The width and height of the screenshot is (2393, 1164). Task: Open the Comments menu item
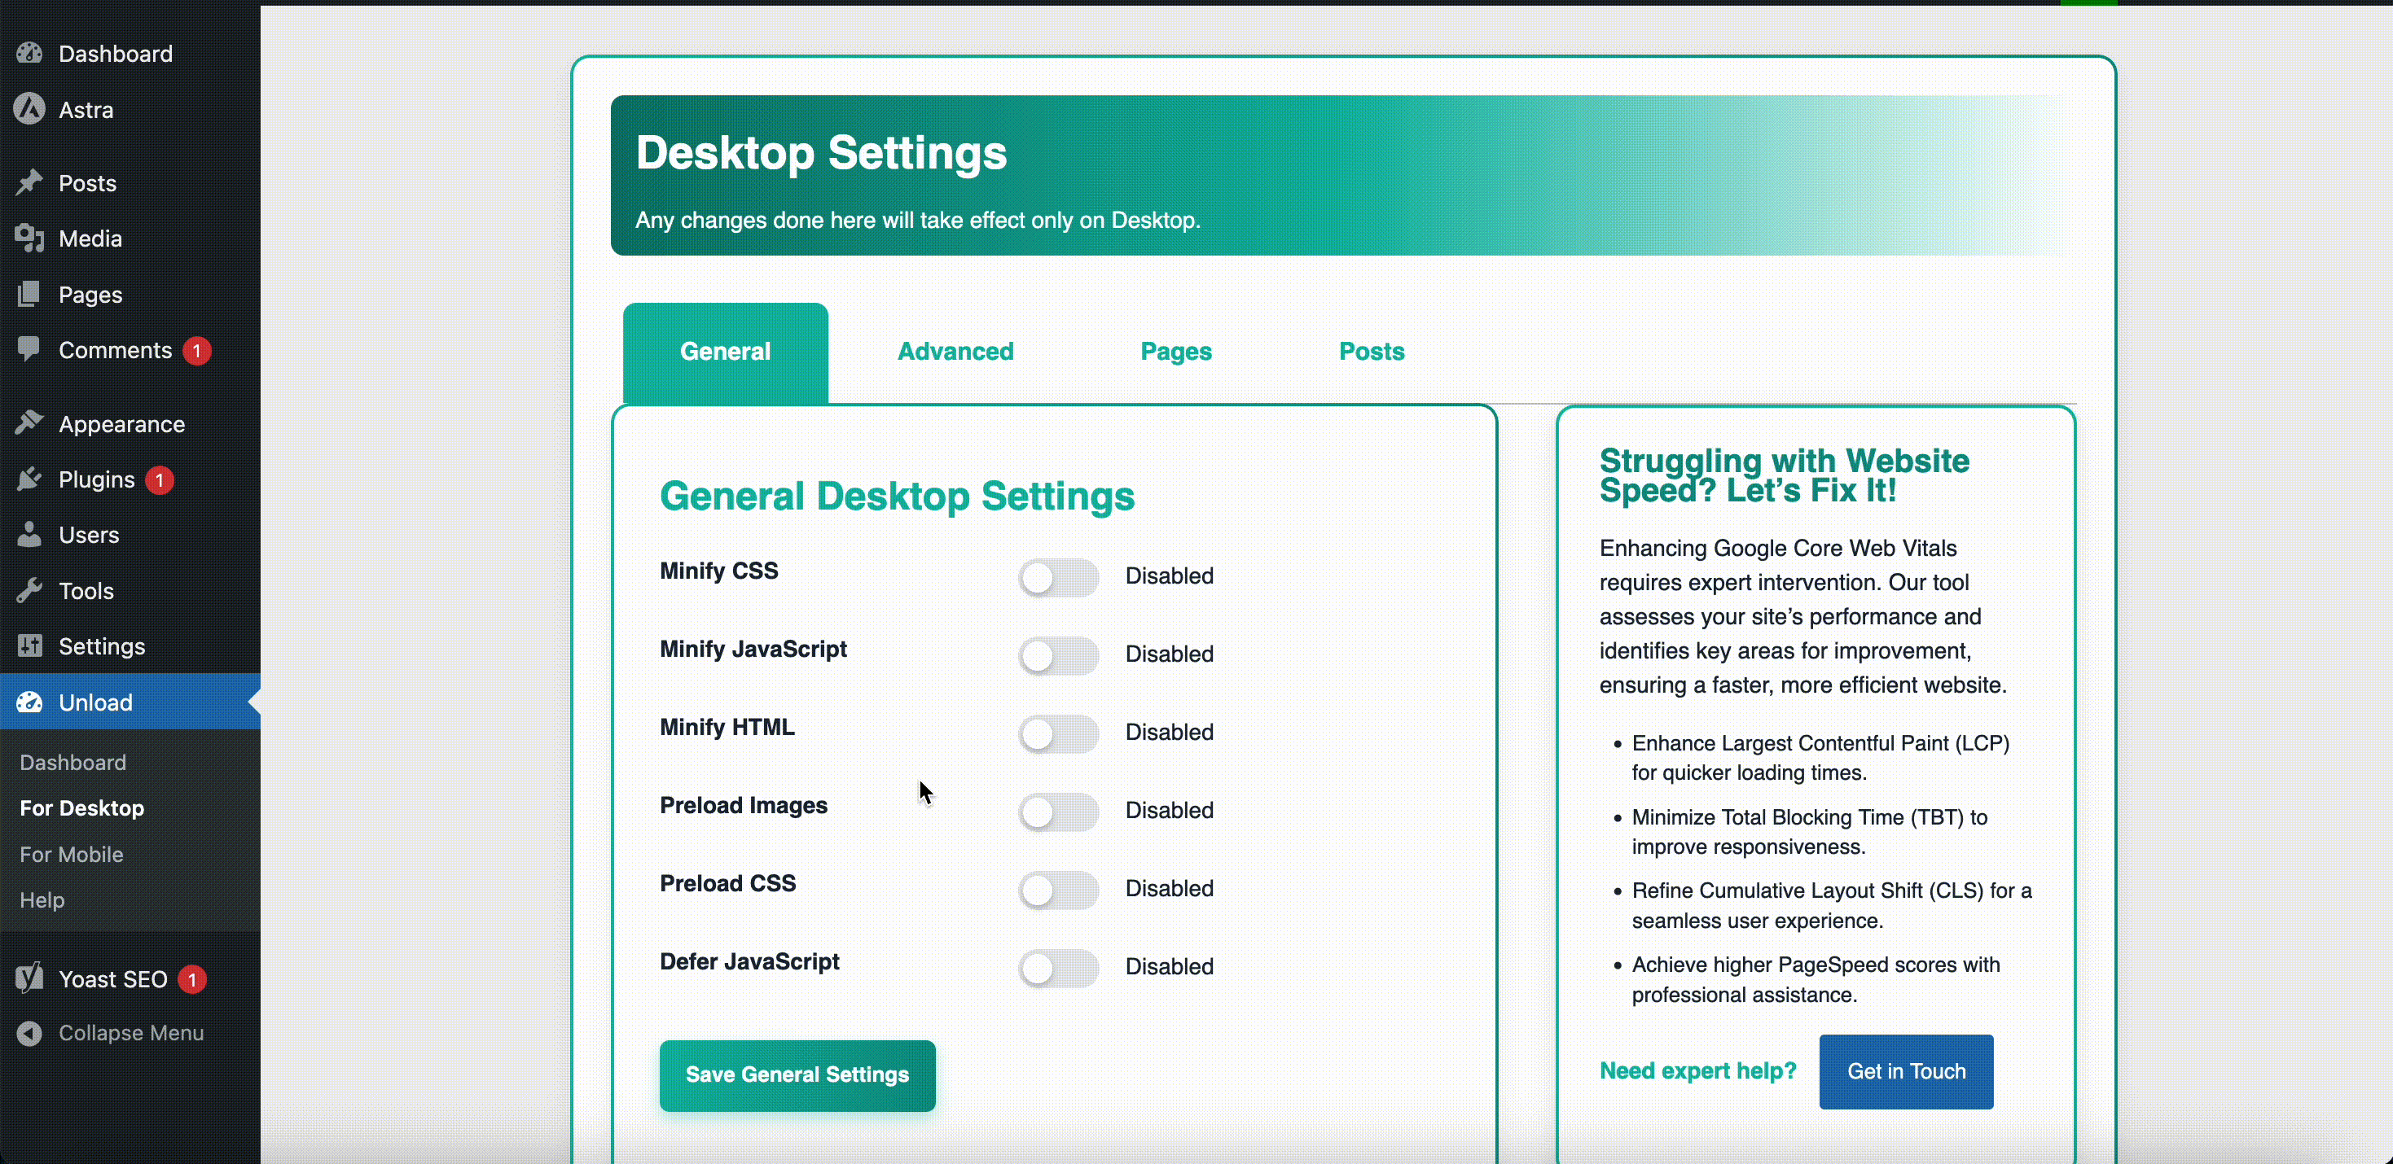point(130,350)
